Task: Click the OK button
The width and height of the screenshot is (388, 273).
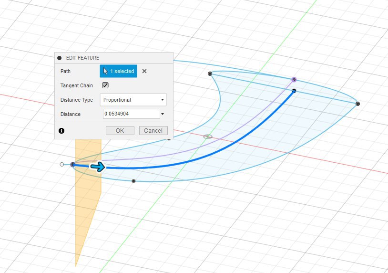Action: point(120,131)
